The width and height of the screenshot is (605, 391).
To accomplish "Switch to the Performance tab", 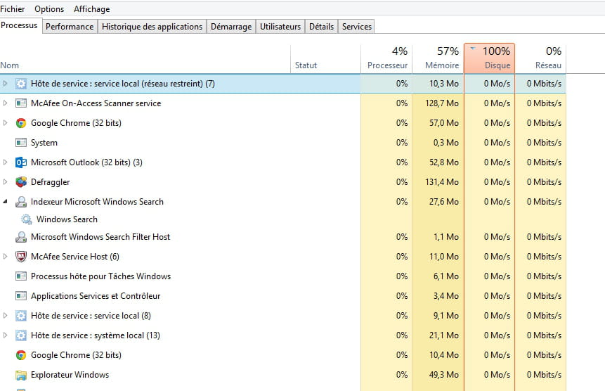I will coord(70,27).
